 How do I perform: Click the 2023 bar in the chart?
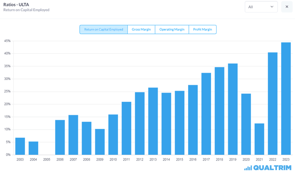(x=286, y=98)
